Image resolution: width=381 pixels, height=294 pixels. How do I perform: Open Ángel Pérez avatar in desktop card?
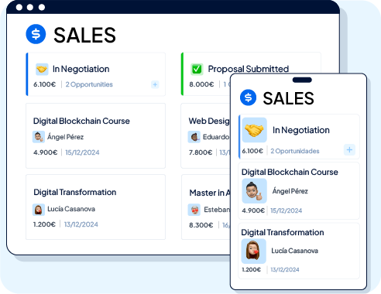tap(39, 137)
